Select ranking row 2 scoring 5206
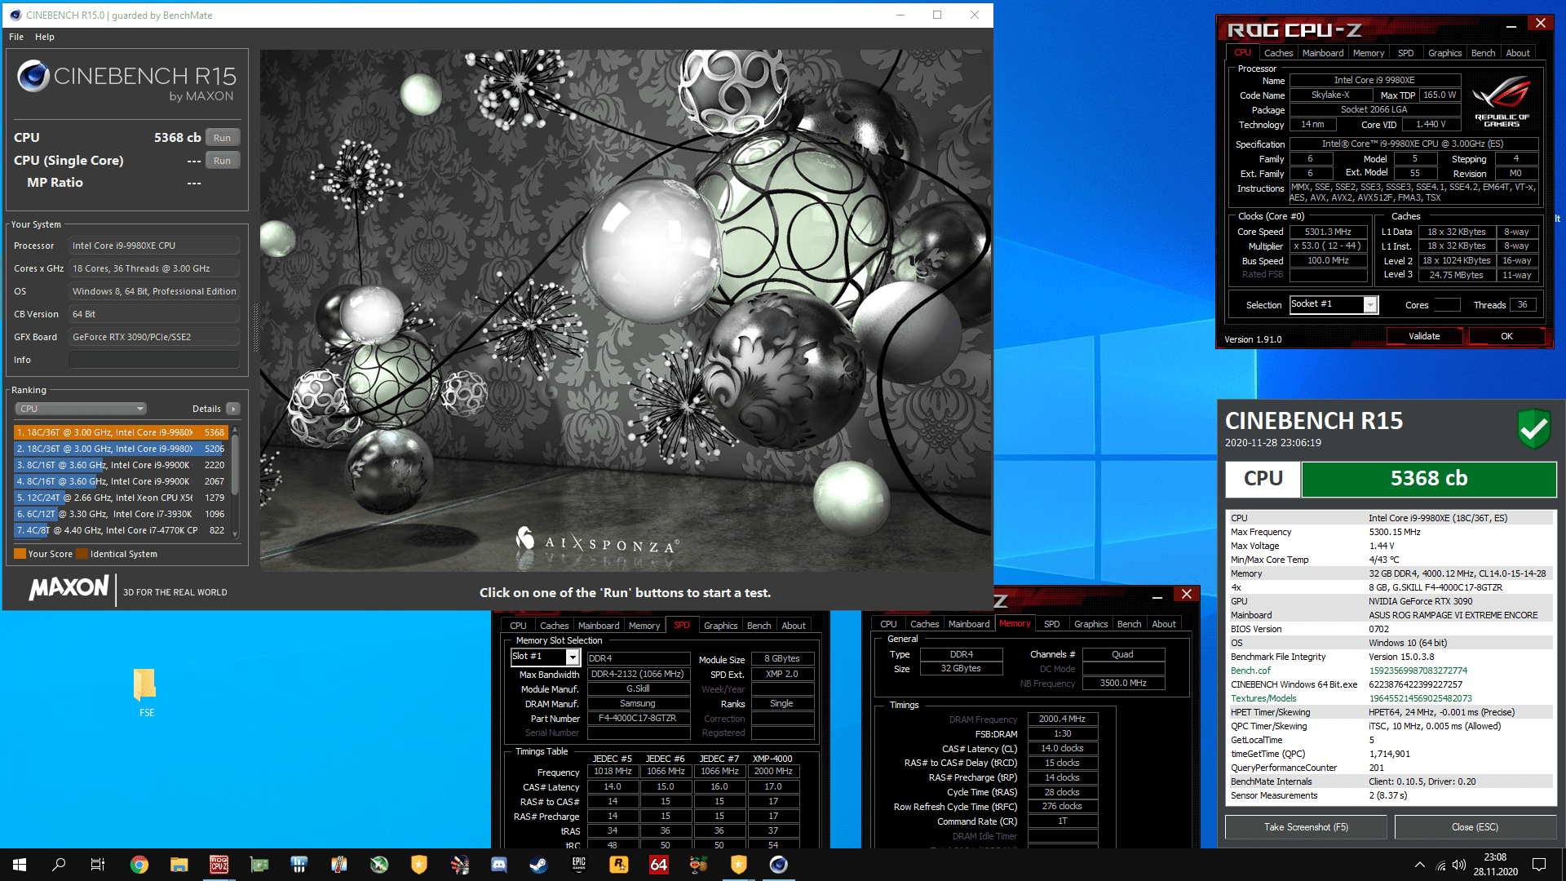Image resolution: width=1566 pixels, height=881 pixels. (x=120, y=449)
